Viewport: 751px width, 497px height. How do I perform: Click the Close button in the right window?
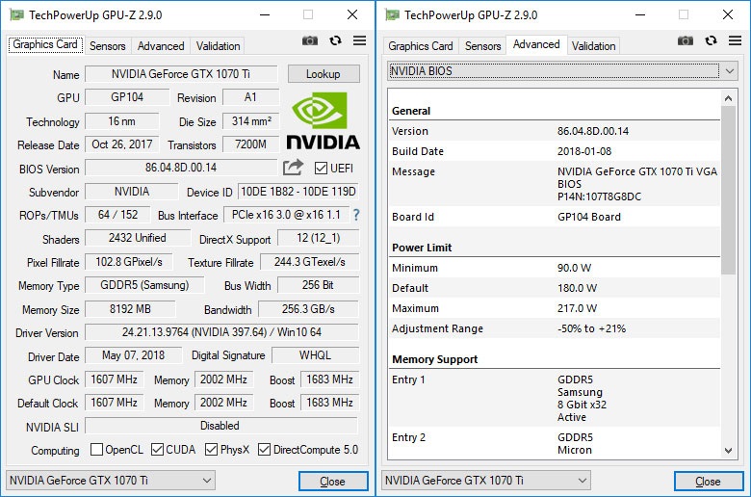click(x=709, y=482)
